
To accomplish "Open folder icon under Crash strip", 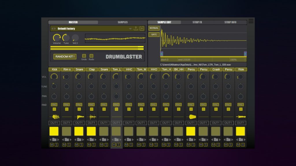I will (x=216, y=139).
